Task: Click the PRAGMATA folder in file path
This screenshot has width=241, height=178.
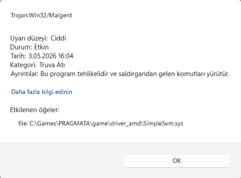Action: [74, 123]
